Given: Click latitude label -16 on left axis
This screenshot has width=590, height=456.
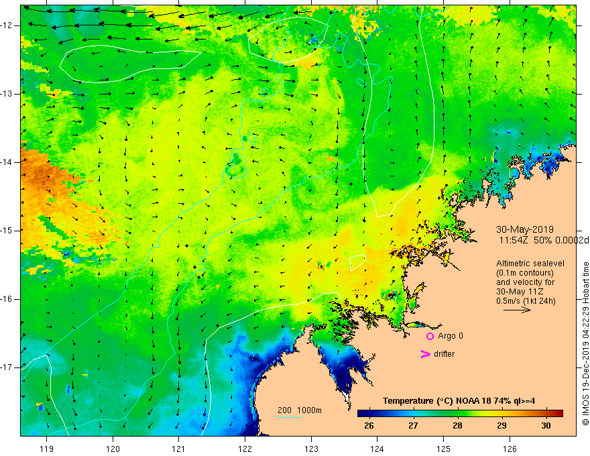Looking at the screenshot, I should [x=7, y=299].
